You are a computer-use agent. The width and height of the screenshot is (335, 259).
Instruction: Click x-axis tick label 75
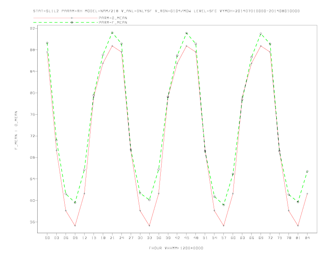[280, 238]
